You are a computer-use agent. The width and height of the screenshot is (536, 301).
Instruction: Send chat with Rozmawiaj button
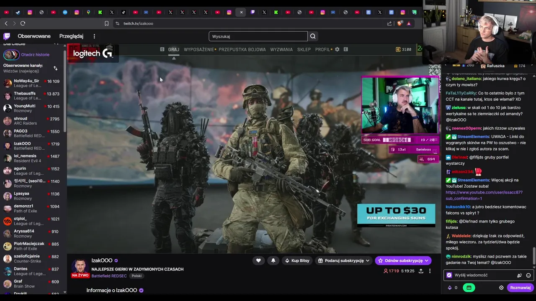pyautogui.click(x=520, y=288)
